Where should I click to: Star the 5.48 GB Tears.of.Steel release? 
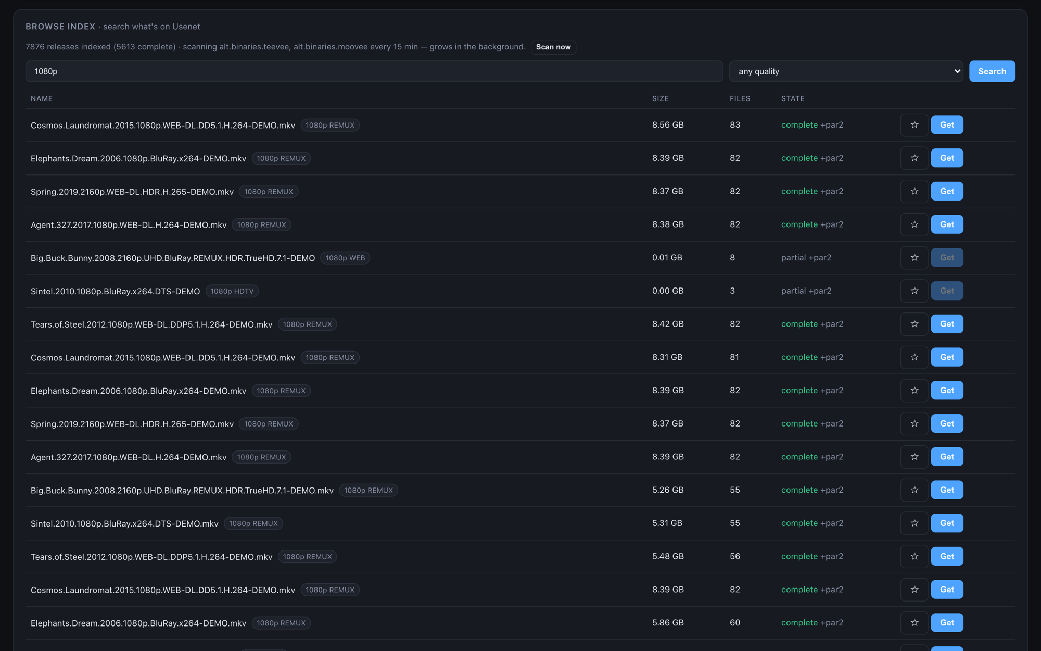coord(914,556)
